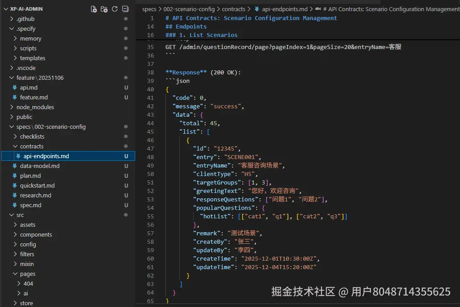Expand the mixin folder

(15, 264)
